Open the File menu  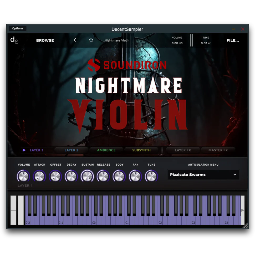point(232,40)
